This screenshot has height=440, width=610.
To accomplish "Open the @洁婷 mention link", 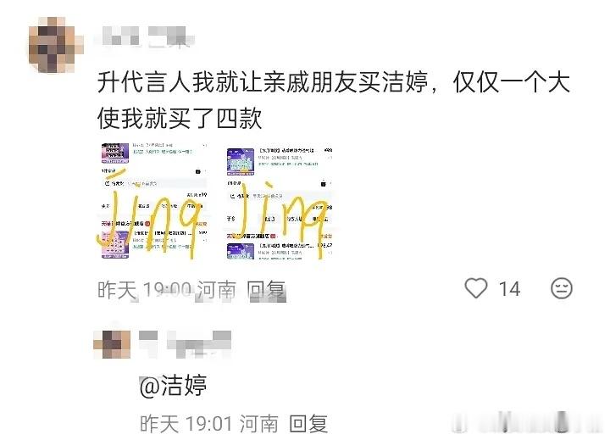I will (x=173, y=386).
